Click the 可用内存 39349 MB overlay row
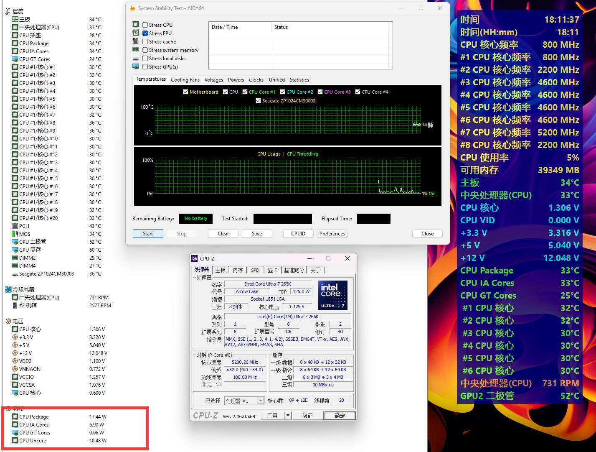Screen dimensions: 596x452 [x=520, y=170]
